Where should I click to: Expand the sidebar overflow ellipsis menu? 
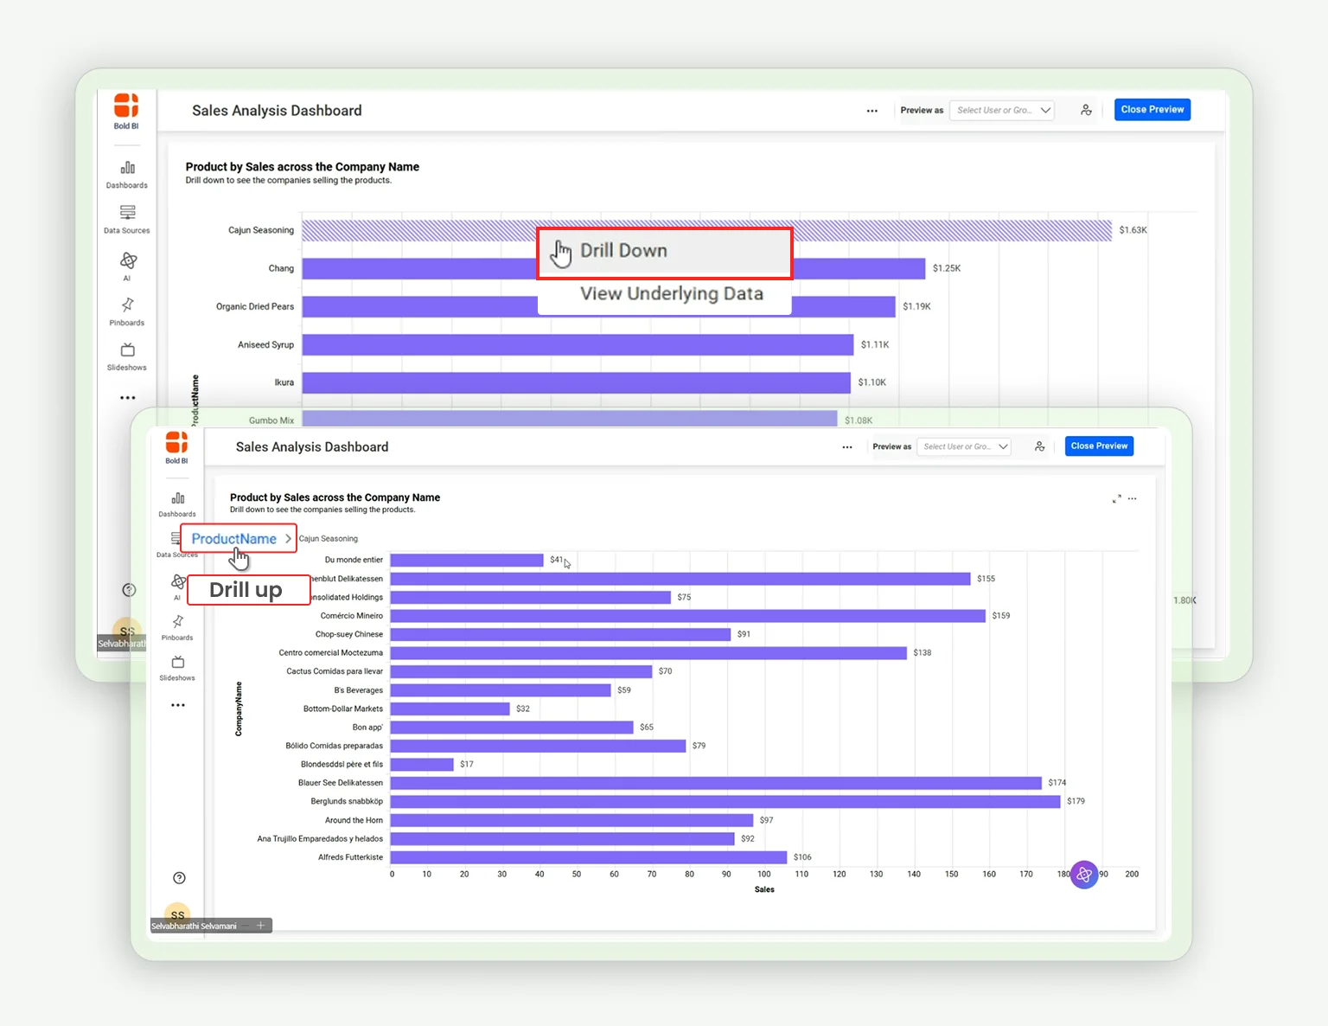(177, 704)
